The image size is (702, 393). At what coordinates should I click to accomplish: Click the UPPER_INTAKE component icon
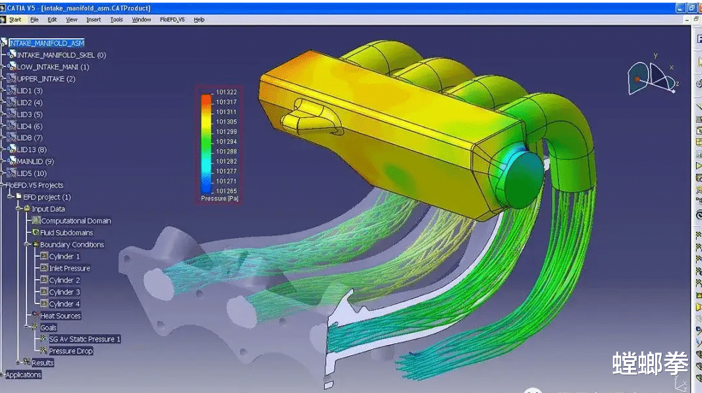(12, 78)
